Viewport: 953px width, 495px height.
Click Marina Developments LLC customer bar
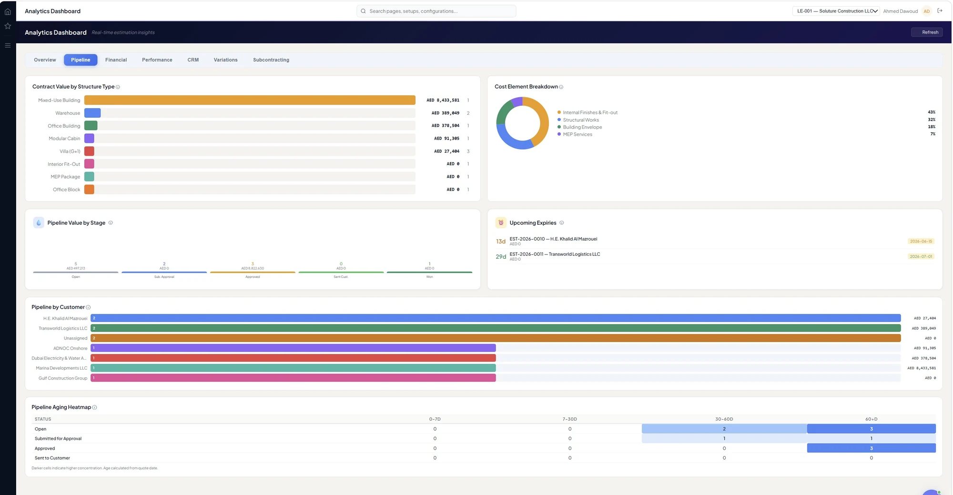293,368
